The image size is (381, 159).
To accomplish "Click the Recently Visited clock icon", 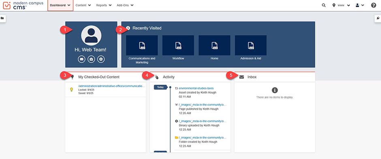I will pos(128,28).
